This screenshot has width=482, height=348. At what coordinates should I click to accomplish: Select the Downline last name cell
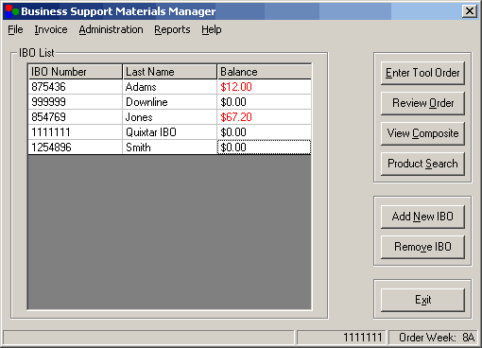pos(170,102)
